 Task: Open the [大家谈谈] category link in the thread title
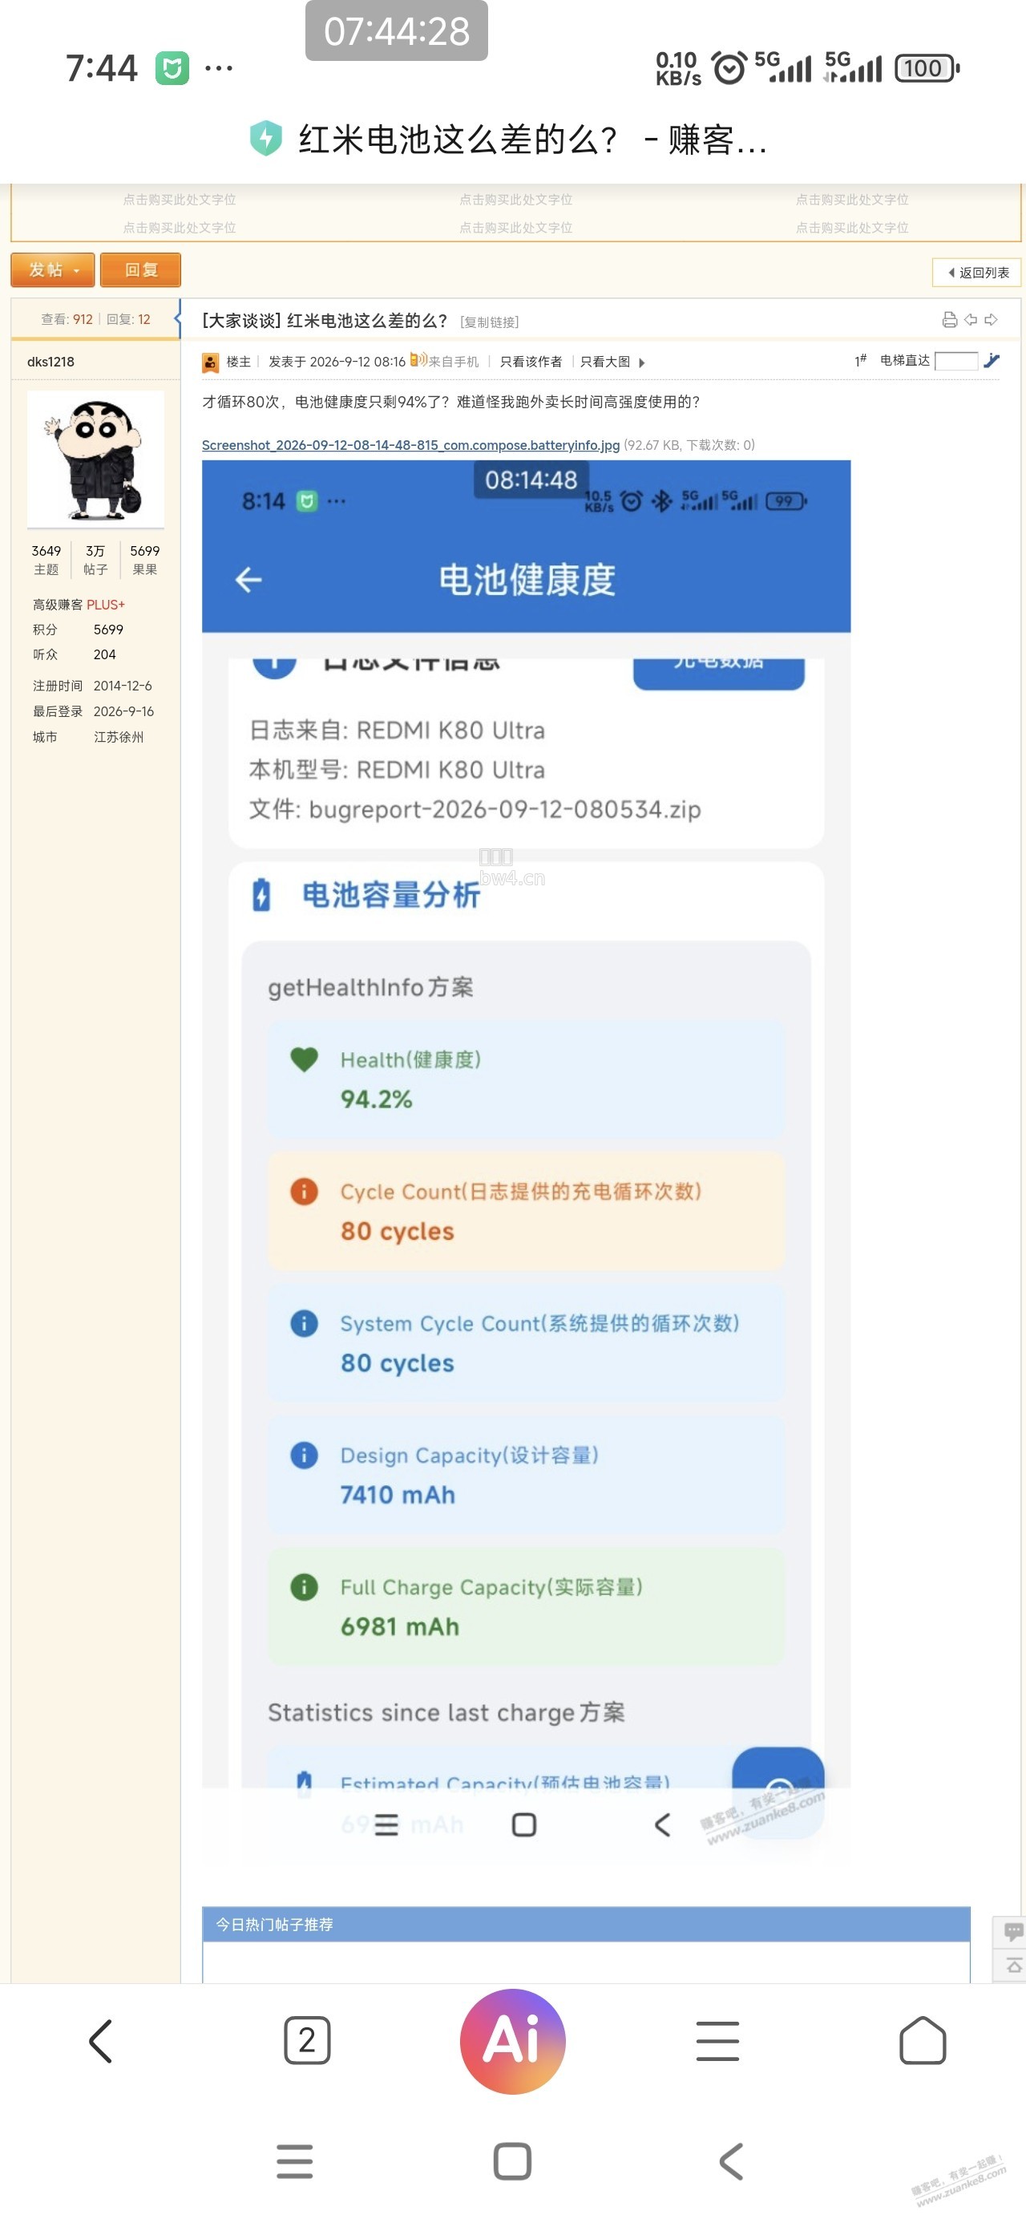tap(241, 321)
